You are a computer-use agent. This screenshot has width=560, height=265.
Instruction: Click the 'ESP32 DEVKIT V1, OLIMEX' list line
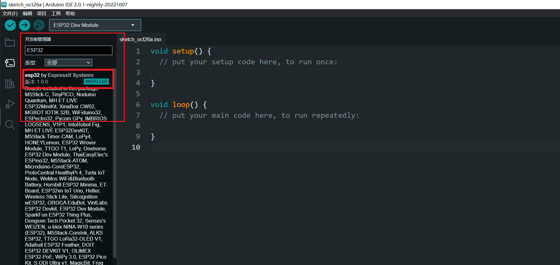[58, 251]
